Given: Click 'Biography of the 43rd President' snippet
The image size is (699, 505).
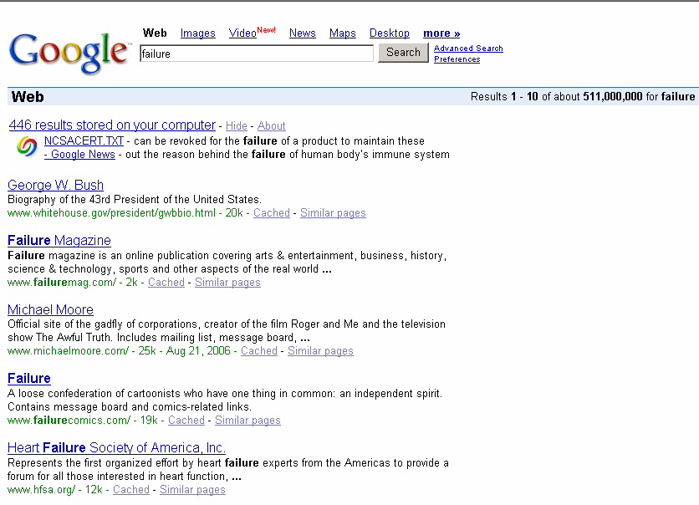Looking at the screenshot, I should 135,199.
